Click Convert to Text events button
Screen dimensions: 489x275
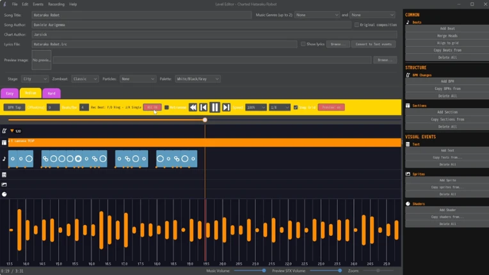pos(373,44)
